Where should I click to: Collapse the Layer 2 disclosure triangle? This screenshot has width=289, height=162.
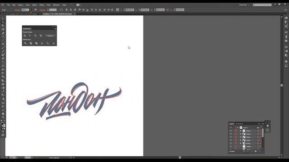(238, 128)
